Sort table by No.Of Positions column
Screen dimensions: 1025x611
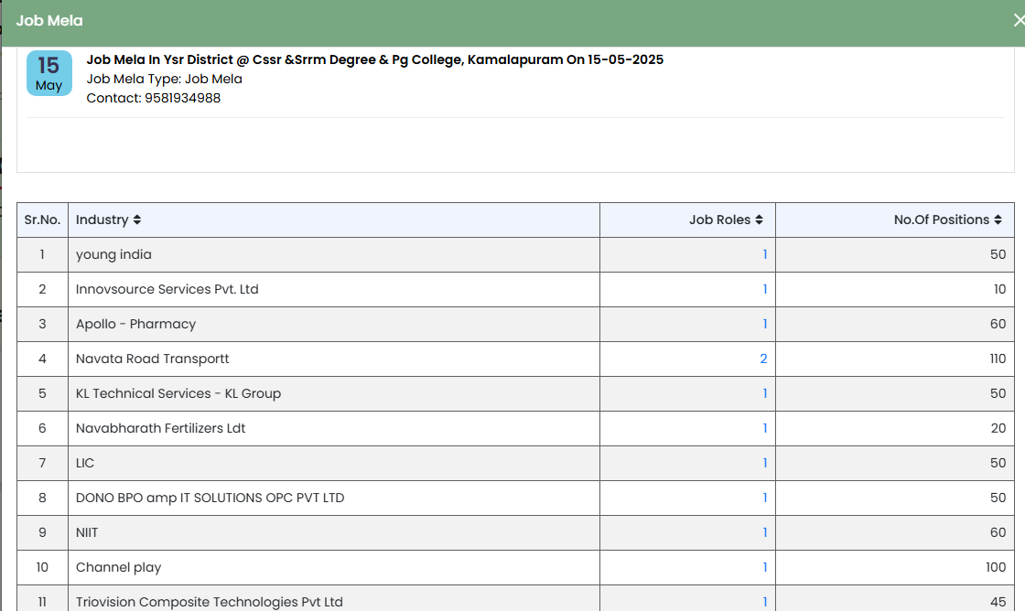coord(998,220)
